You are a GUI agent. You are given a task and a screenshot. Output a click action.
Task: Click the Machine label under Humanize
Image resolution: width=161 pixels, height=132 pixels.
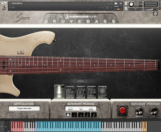139,116
